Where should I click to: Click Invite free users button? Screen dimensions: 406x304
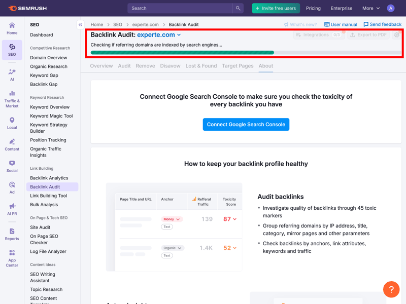[276, 8]
